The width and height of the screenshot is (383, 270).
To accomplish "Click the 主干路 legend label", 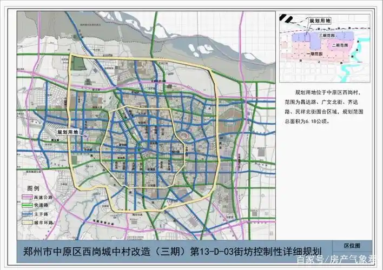I will pos(41,214).
